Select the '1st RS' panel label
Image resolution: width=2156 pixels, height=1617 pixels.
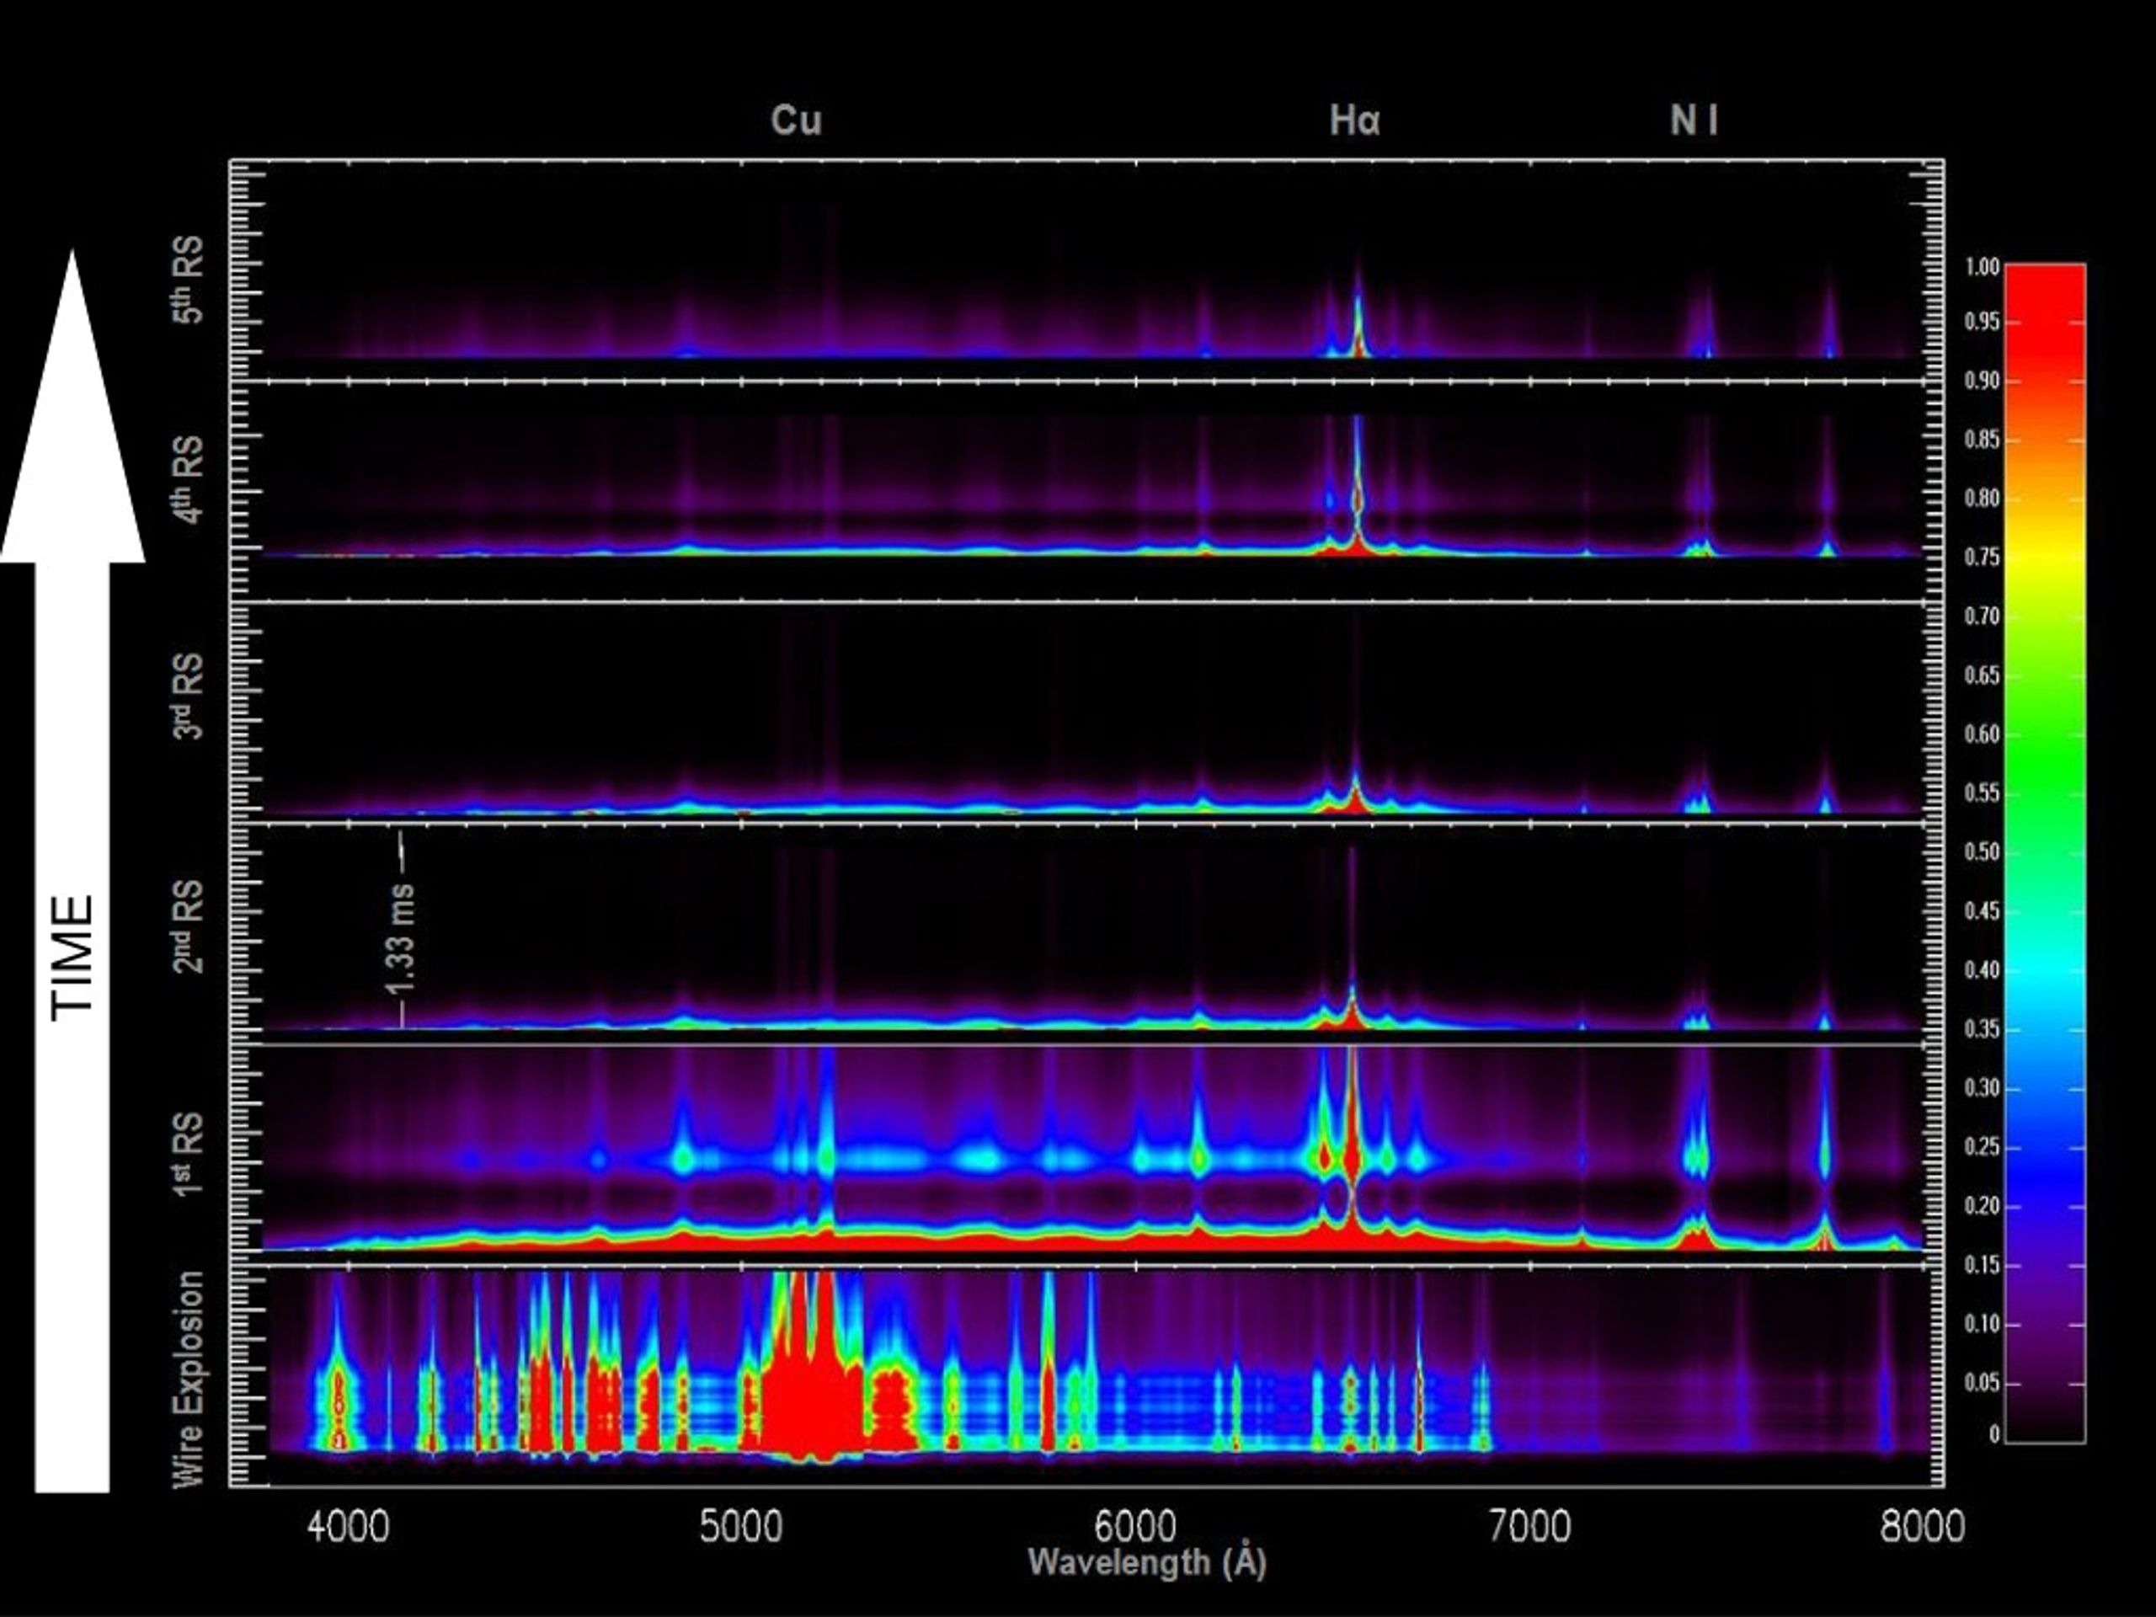coord(187,1154)
